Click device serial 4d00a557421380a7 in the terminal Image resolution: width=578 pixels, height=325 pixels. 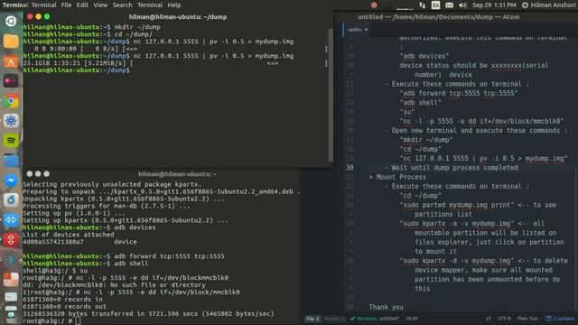53,242
